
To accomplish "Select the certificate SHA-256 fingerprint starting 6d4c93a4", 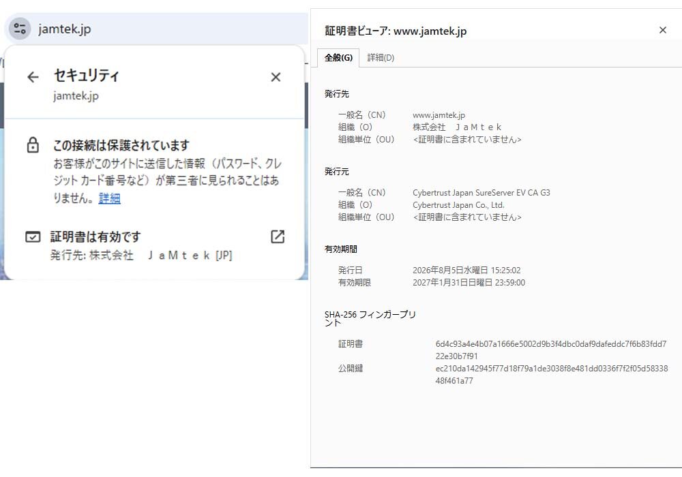I will pos(551,350).
